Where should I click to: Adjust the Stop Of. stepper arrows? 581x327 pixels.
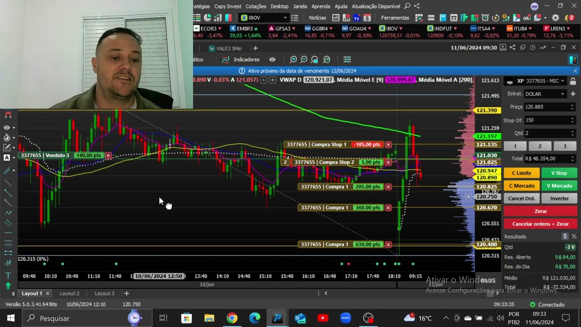tap(572, 120)
